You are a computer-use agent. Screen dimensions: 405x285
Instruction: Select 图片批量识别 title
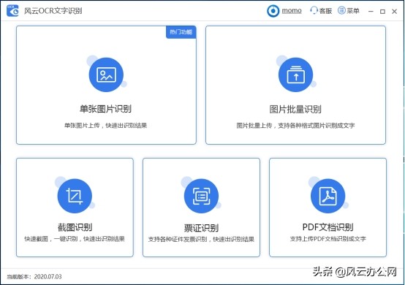click(x=295, y=109)
